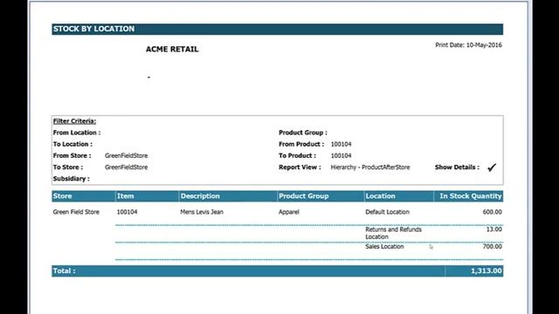Select the To Product value 100104
This screenshot has height=314, width=559.
[x=342, y=155]
